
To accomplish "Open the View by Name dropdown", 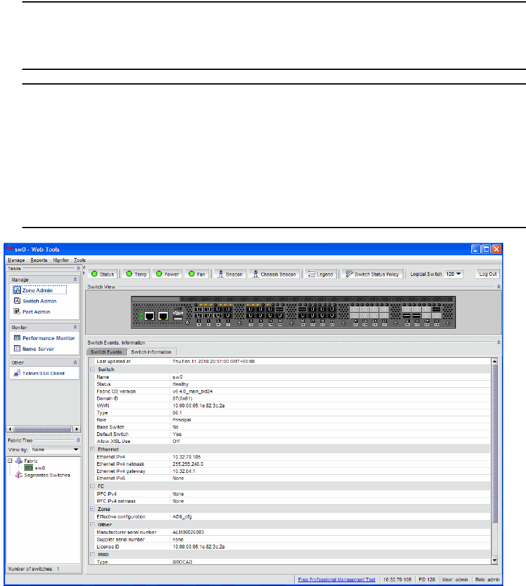I will coord(55,449).
